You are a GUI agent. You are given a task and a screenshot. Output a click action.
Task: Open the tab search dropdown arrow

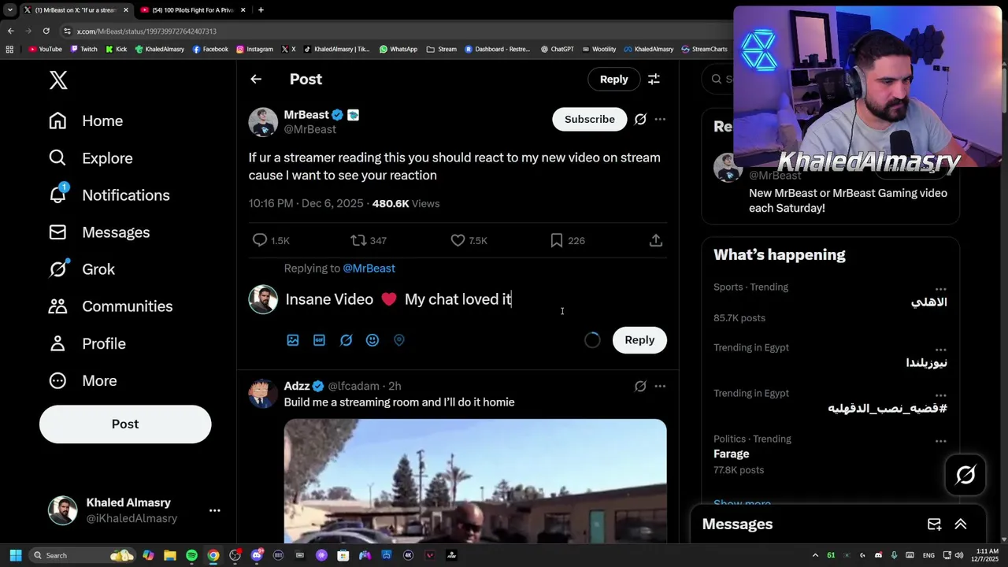click(x=9, y=10)
